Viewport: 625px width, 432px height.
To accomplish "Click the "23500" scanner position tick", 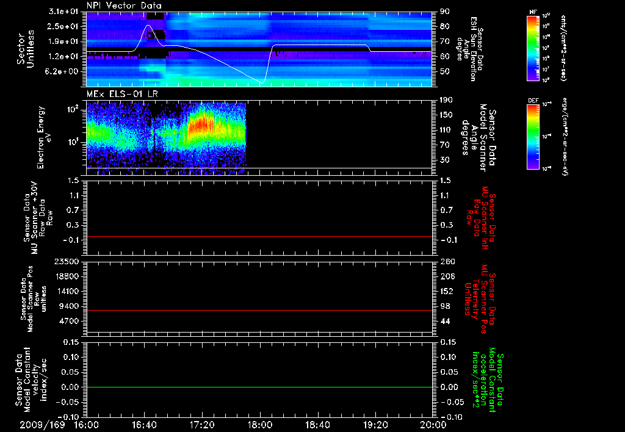I will click(66, 261).
